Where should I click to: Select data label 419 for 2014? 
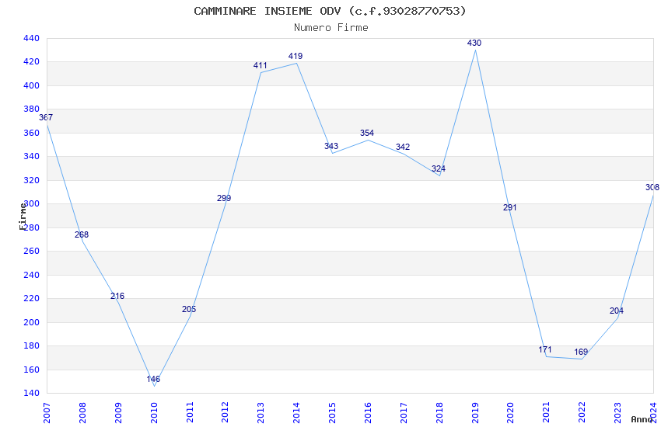296,56
